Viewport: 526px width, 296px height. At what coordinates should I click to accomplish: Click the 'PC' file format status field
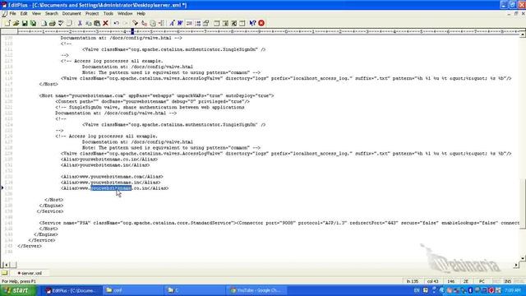pos(482,281)
